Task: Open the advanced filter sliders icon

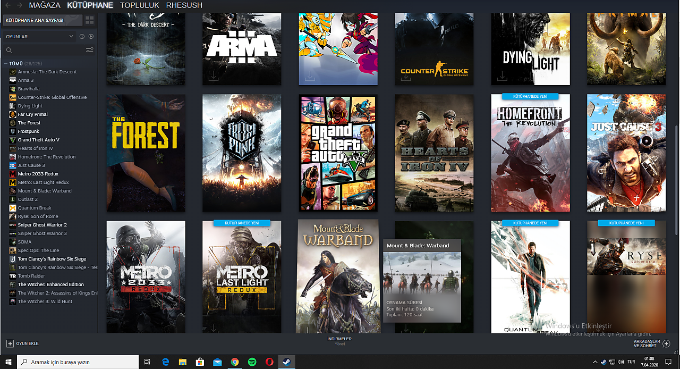Action: [89, 50]
